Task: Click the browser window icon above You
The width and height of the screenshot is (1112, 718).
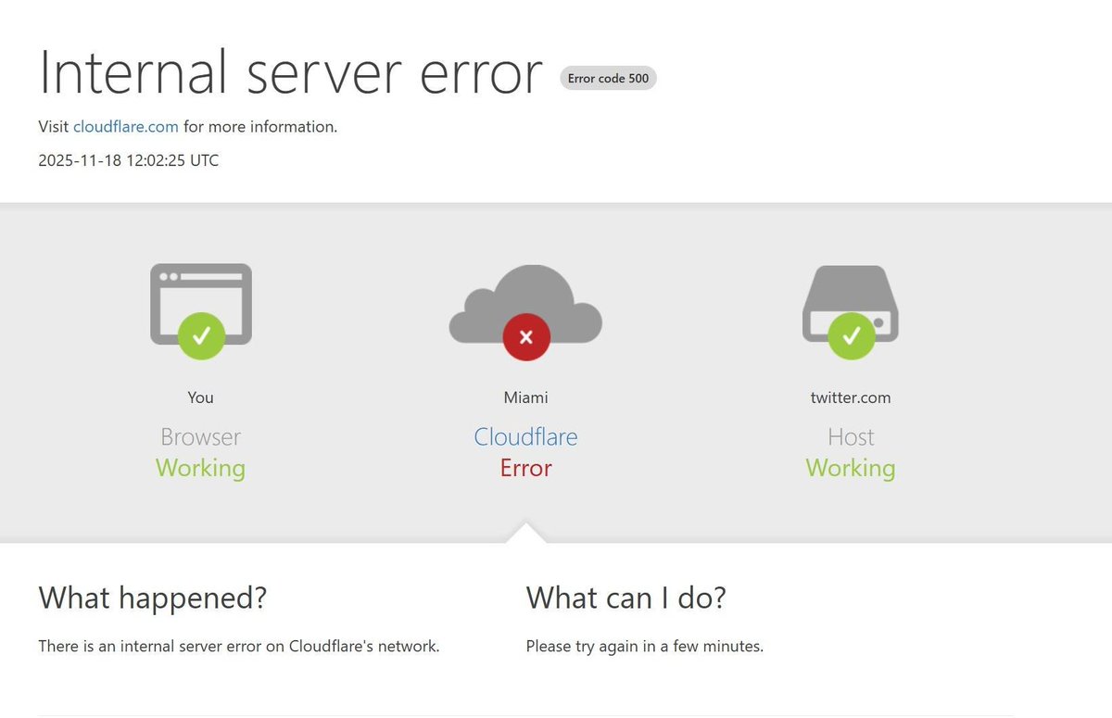Action: [x=201, y=311]
